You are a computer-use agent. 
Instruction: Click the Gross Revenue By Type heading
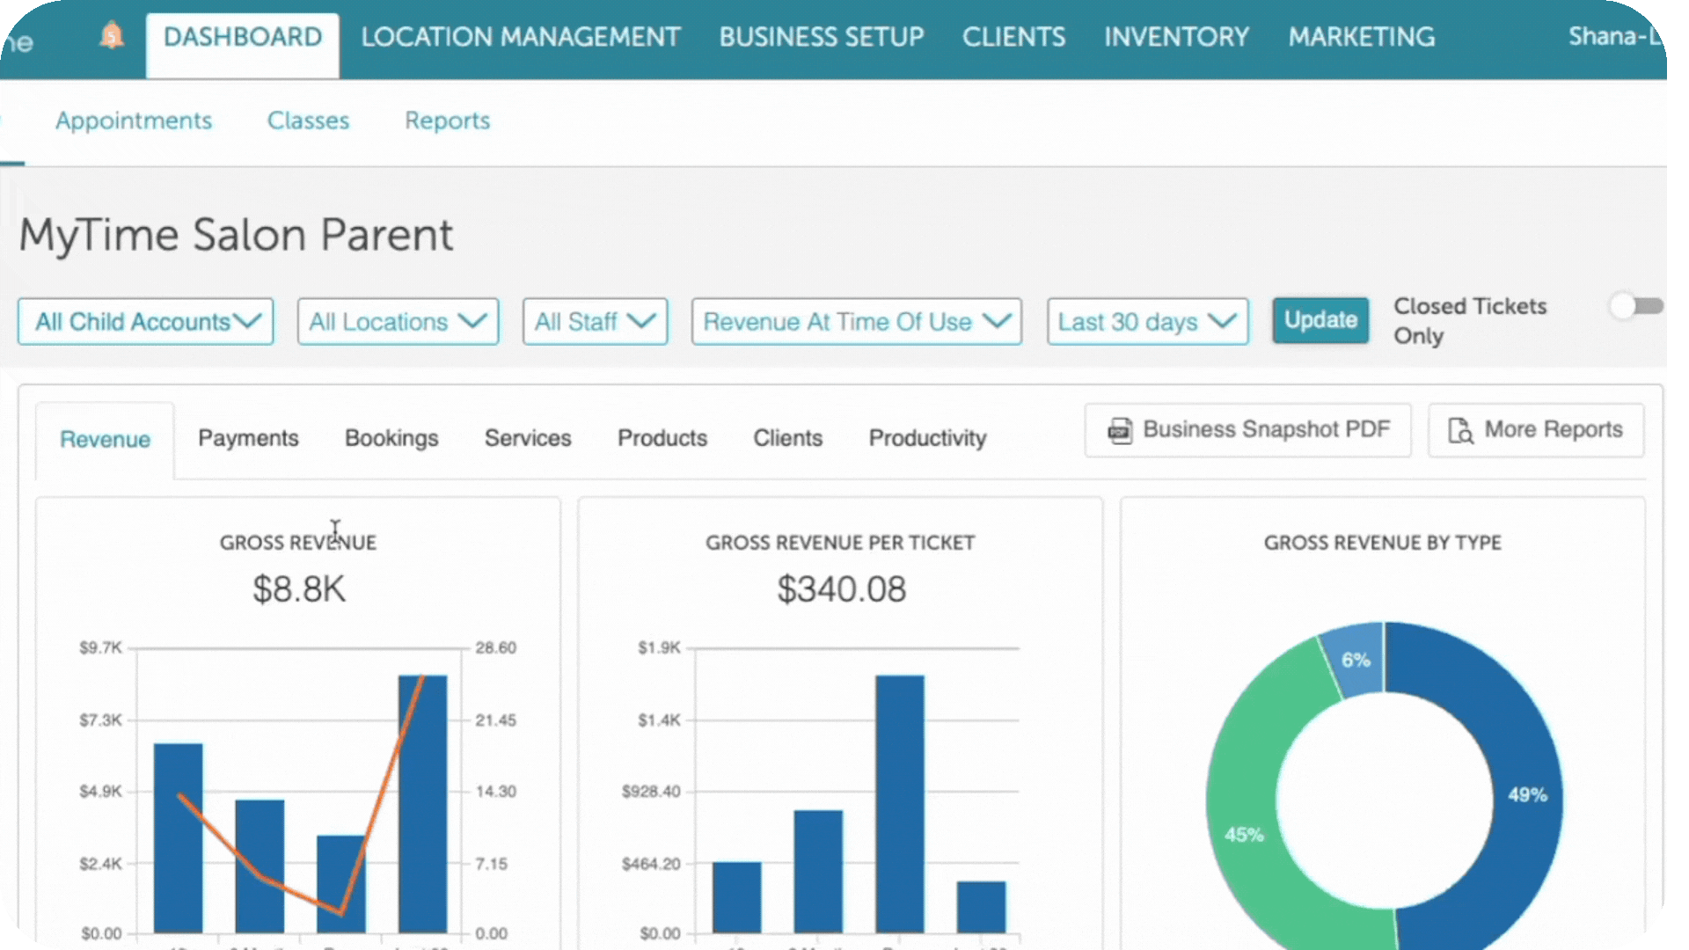point(1382,543)
